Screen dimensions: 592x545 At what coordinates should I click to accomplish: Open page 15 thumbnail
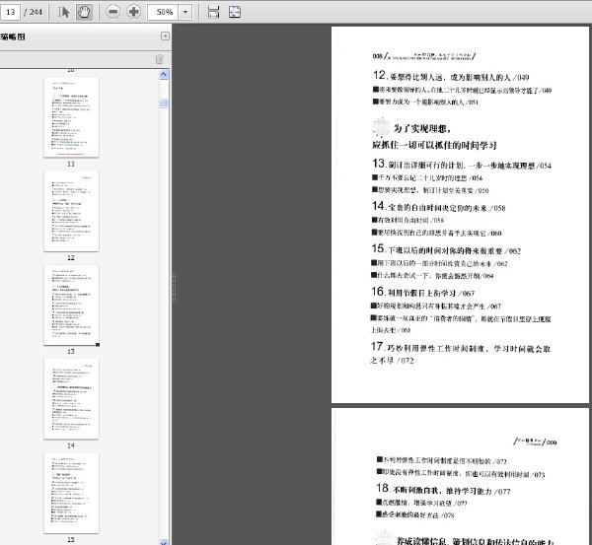click(x=71, y=493)
